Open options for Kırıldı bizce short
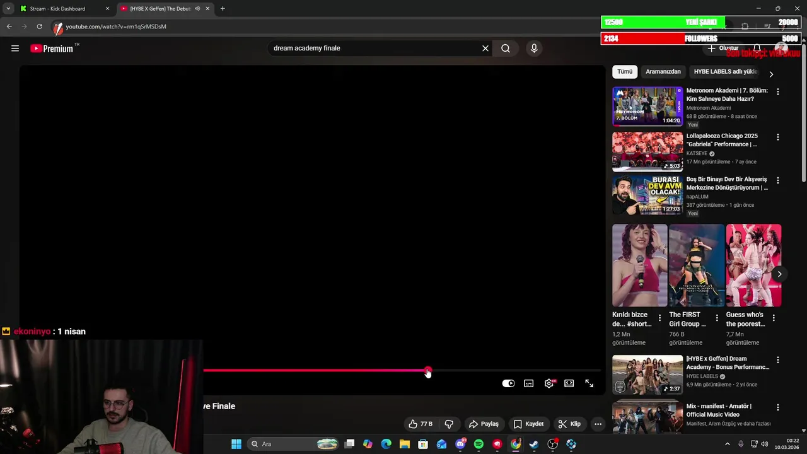Screen dimensions: 807x454 point(660,318)
